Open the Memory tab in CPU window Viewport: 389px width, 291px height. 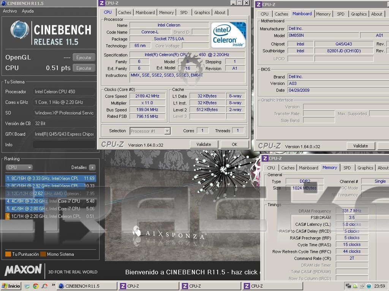click(x=166, y=13)
